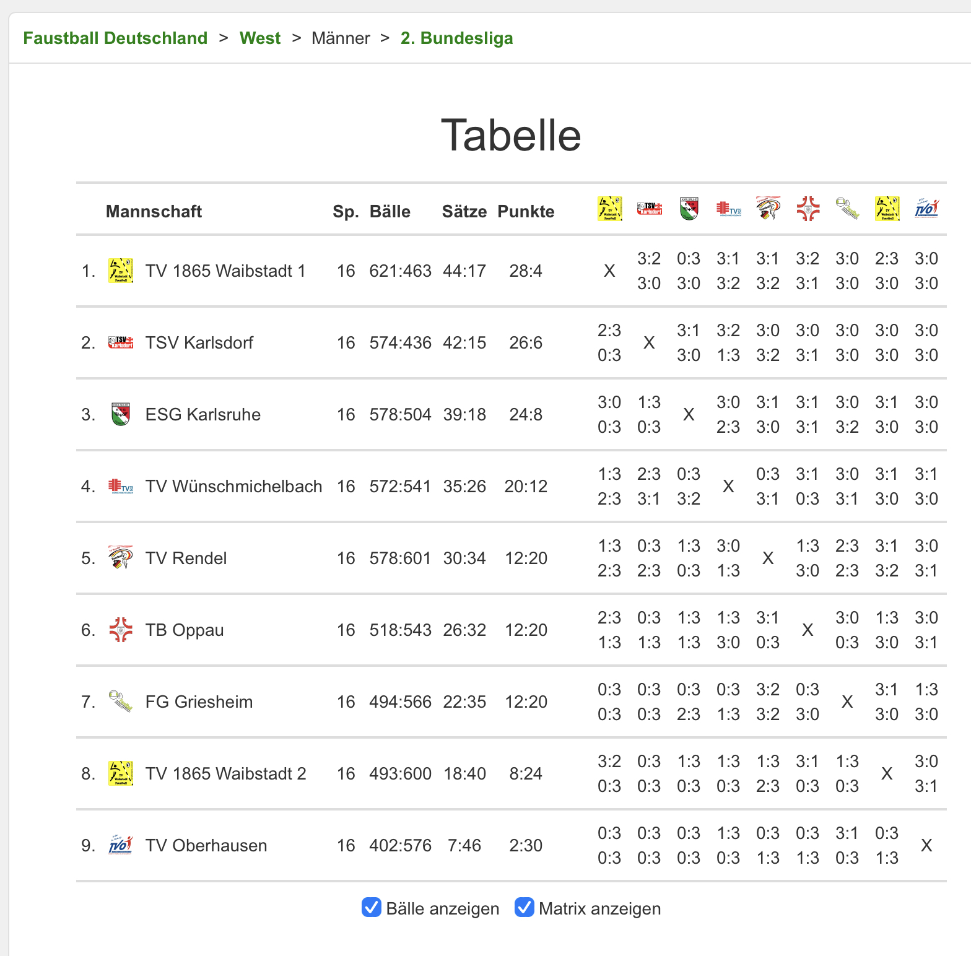Uncheck the Bälle anzeigen checkbox
971x956 pixels.
pyautogui.click(x=372, y=908)
